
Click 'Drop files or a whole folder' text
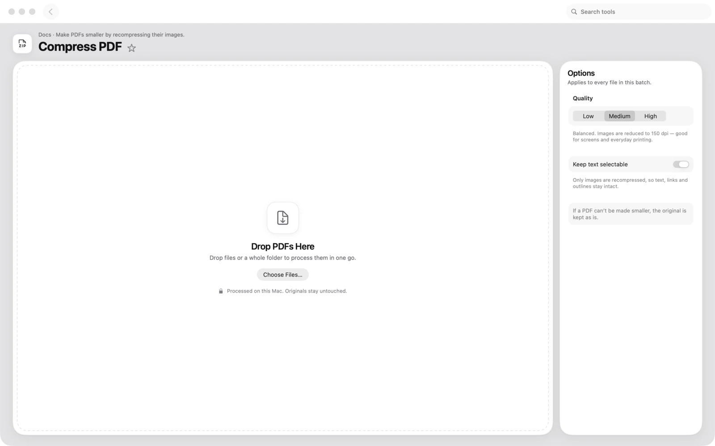283,258
